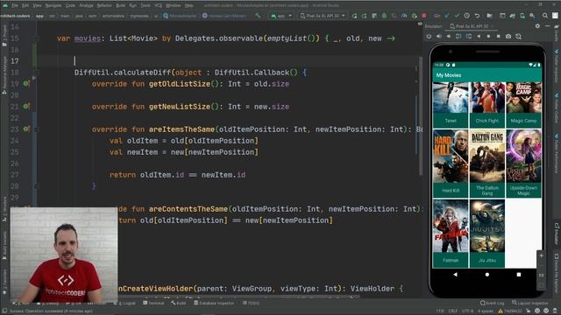Click the Search Everywhere magnifier icon
The image size is (561, 315).
tap(545, 16)
